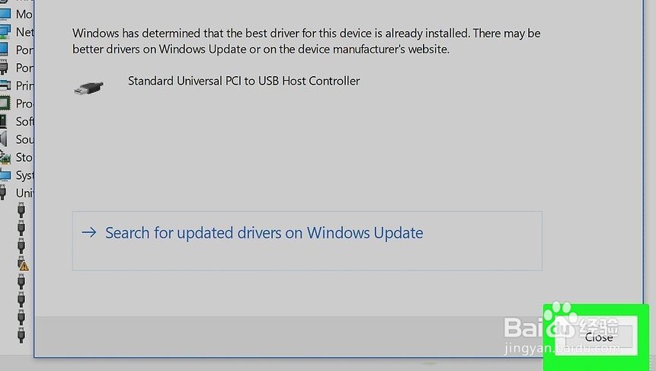
Task: Select the Software devices category icon
Action: [x=6, y=122]
